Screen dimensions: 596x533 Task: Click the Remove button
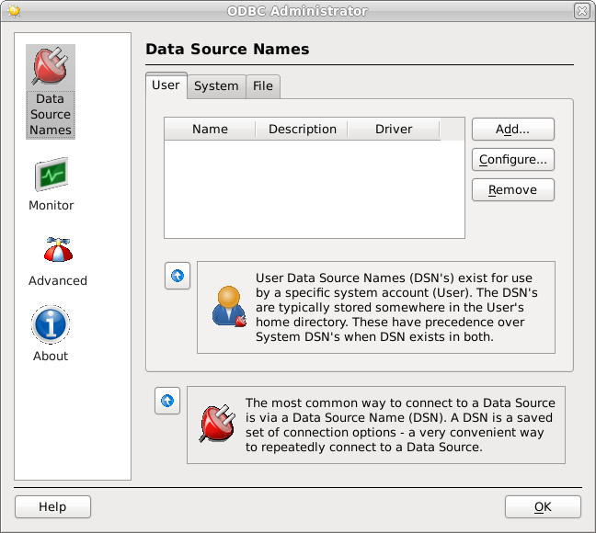coord(512,189)
